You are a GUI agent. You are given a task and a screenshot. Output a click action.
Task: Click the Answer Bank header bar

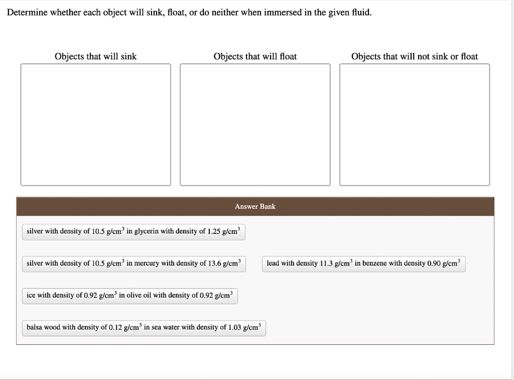pos(255,206)
